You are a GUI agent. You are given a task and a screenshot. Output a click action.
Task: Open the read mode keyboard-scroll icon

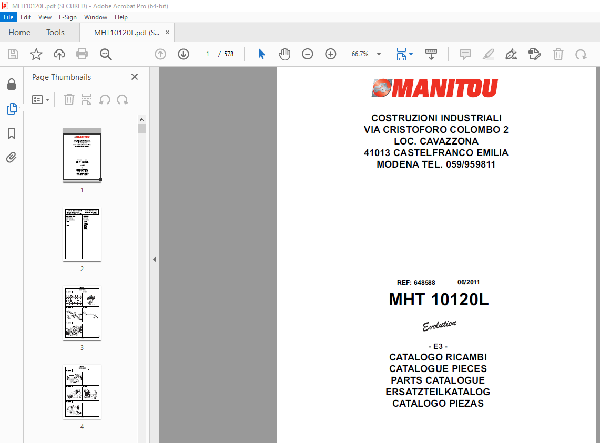pyautogui.click(x=431, y=54)
